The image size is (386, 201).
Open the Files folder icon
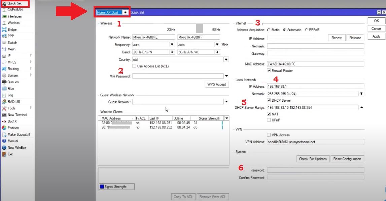pyautogui.click(x=4, y=89)
